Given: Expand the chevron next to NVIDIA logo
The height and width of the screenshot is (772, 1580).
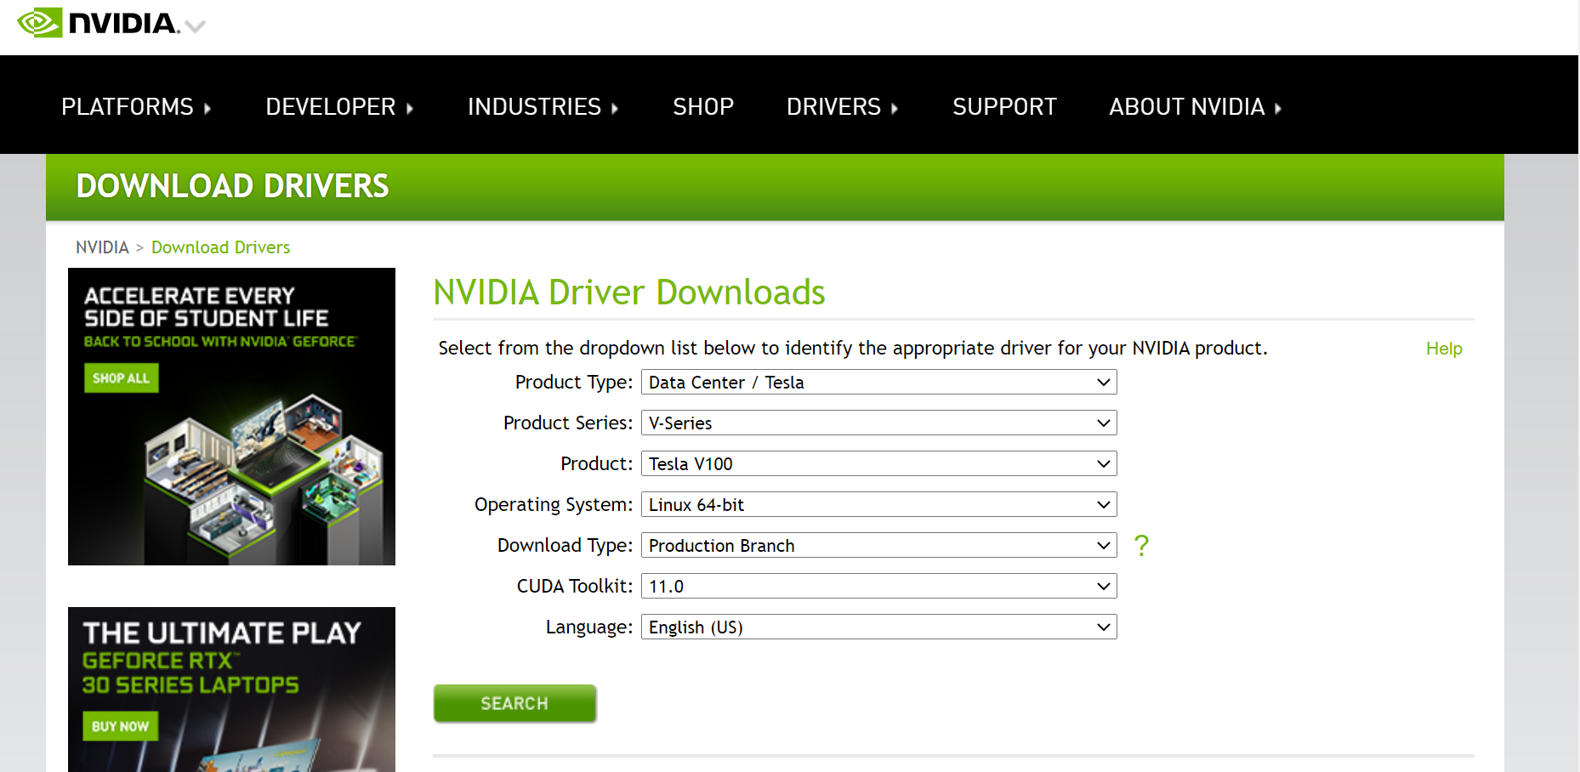Looking at the screenshot, I should pyautogui.click(x=196, y=26).
